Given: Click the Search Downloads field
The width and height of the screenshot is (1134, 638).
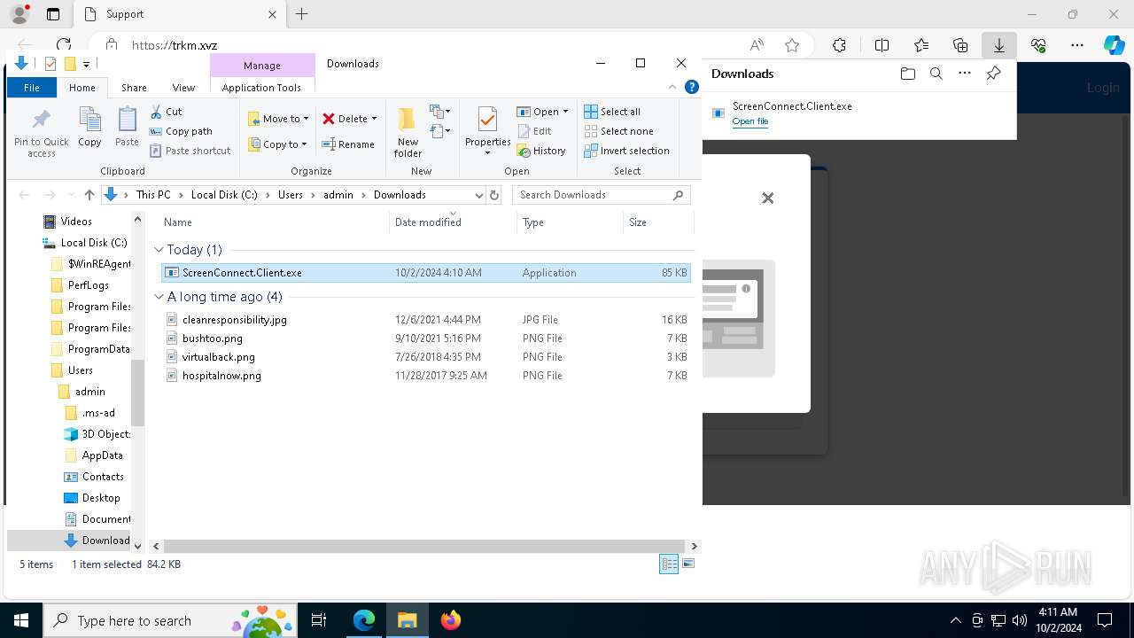Looking at the screenshot, I should point(601,195).
